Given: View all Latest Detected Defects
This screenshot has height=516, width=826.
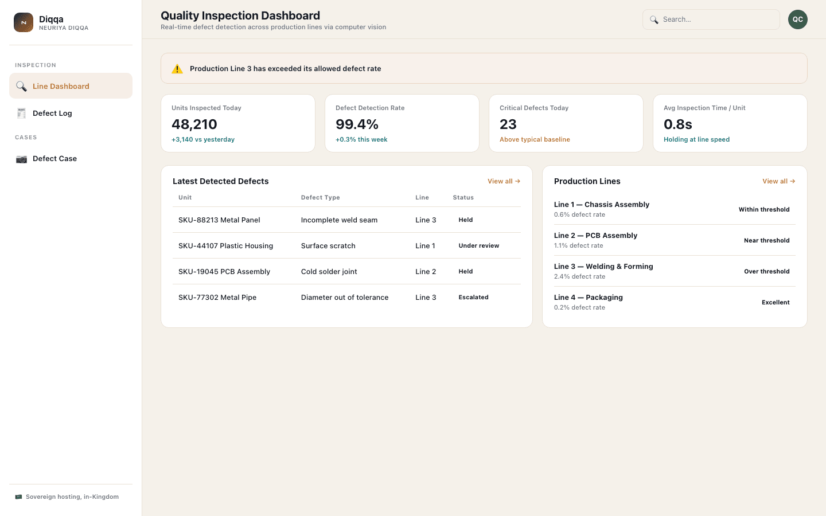Looking at the screenshot, I should pyautogui.click(x=504, y=181).
